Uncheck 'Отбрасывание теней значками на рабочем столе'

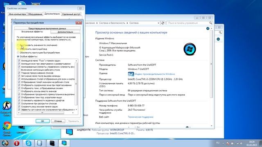[19, 82]
